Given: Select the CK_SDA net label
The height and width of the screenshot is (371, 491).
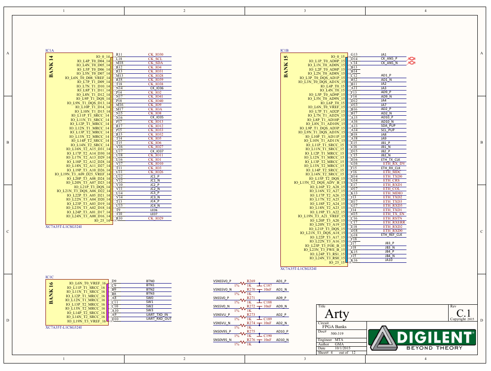Looking at the screenshot, I should [155, 63].
